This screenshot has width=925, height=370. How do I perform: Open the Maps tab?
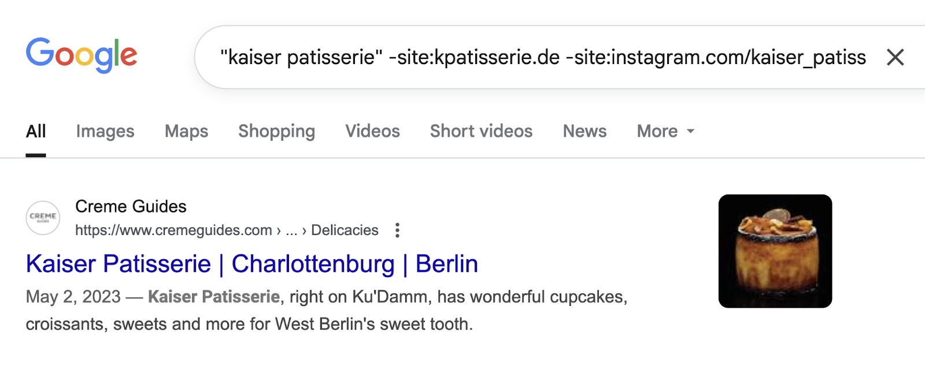(186, 132)
